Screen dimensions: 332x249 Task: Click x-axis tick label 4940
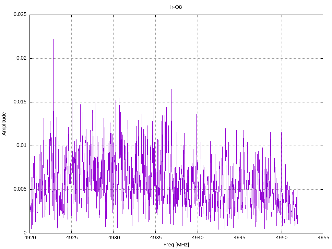pyautogui.click(x=197, y=238)
